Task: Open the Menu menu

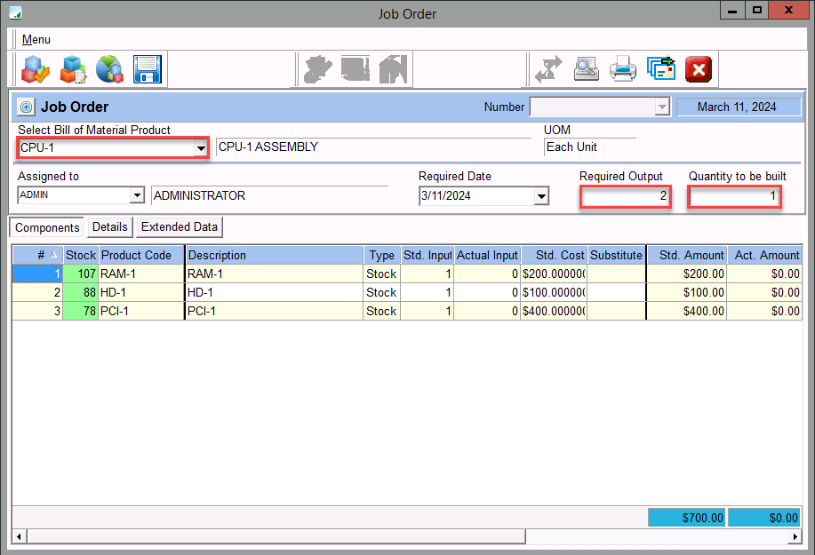Action: (36, 39)
